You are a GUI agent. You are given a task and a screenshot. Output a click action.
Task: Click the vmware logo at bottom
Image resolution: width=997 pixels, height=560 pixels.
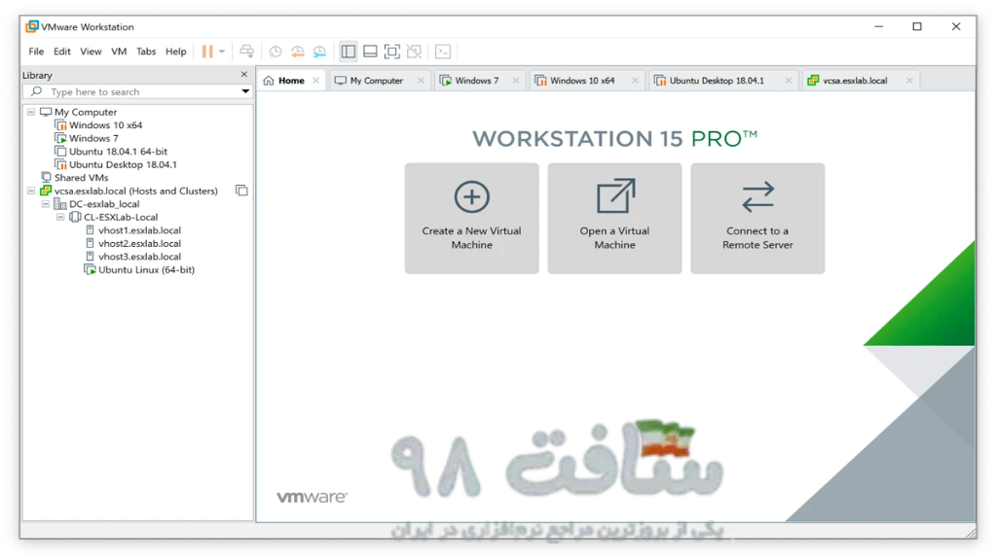pyautogui.click(x=312, y=497)
